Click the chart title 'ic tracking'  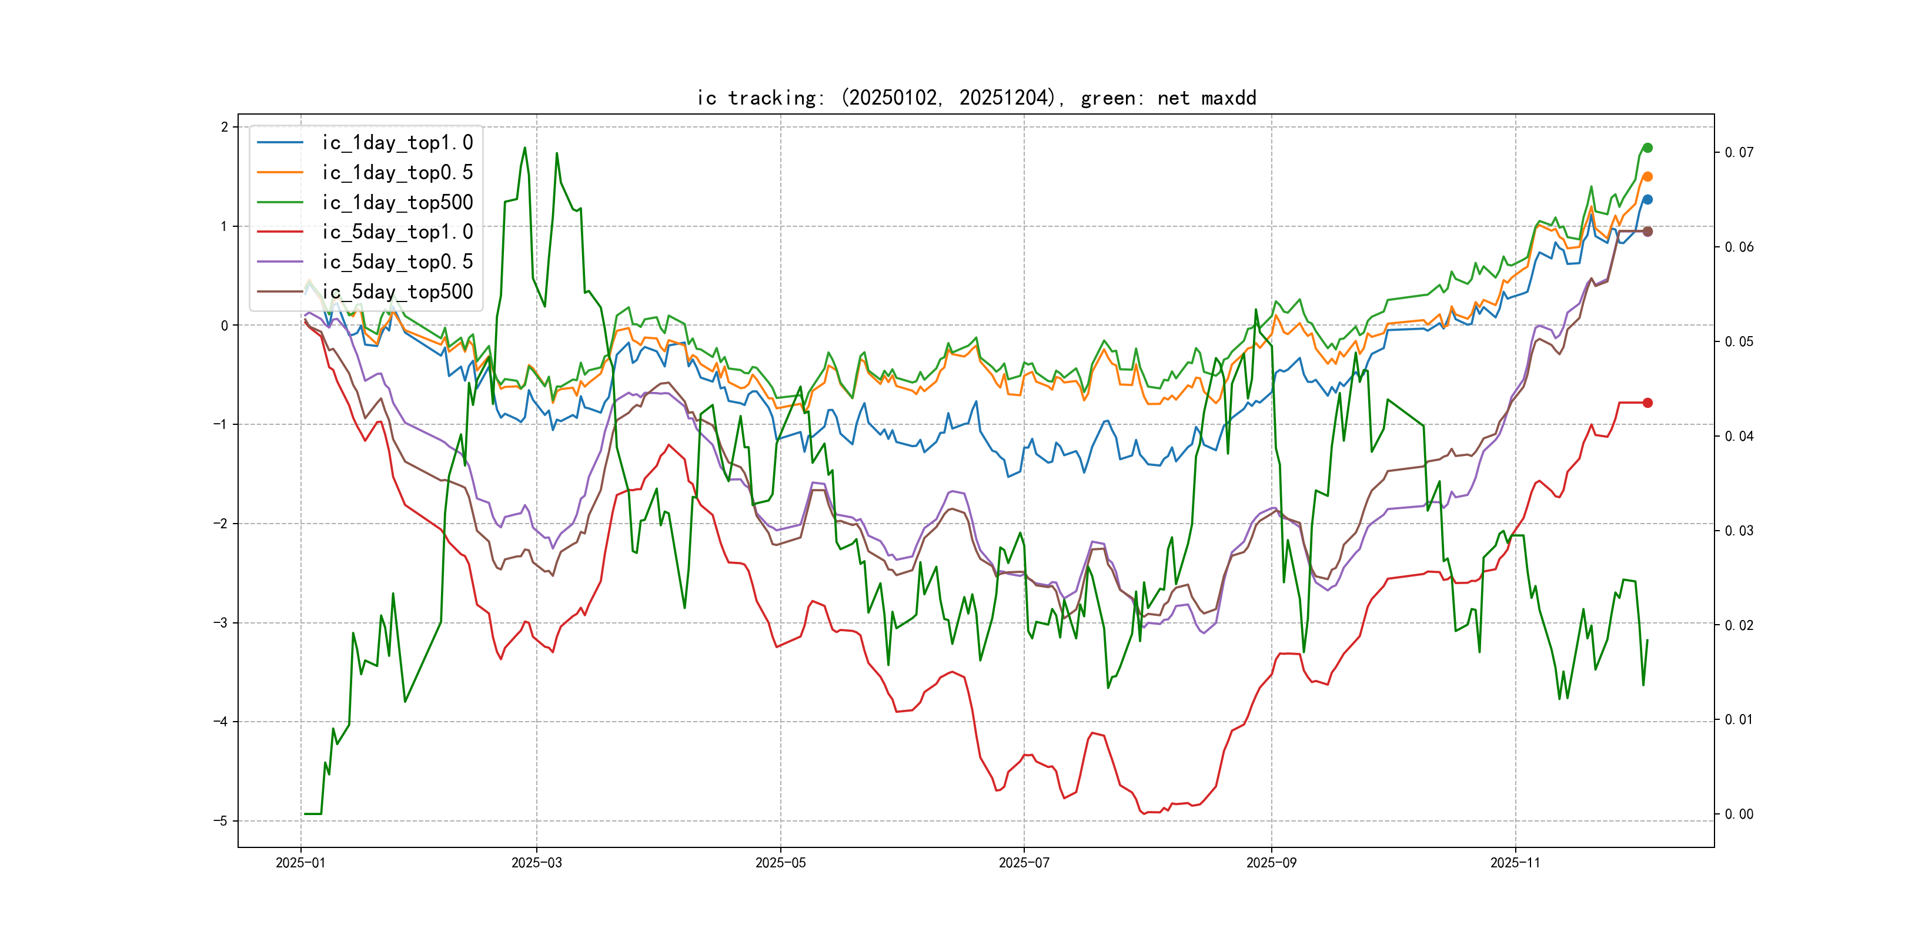coord(975,98)
